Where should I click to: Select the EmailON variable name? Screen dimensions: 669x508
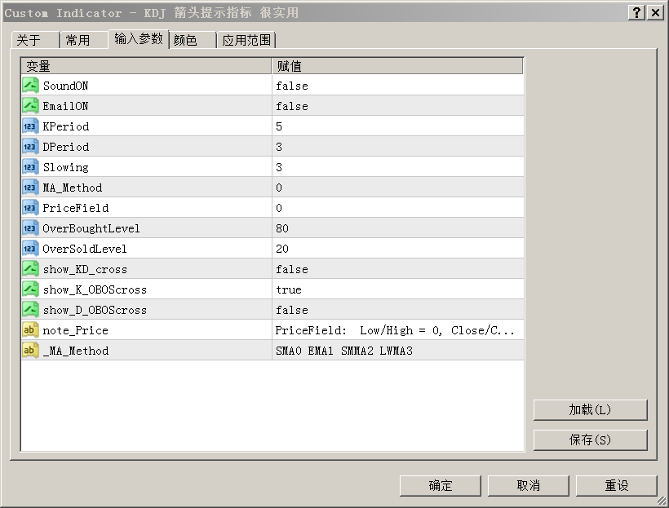(x=65, y=106)
